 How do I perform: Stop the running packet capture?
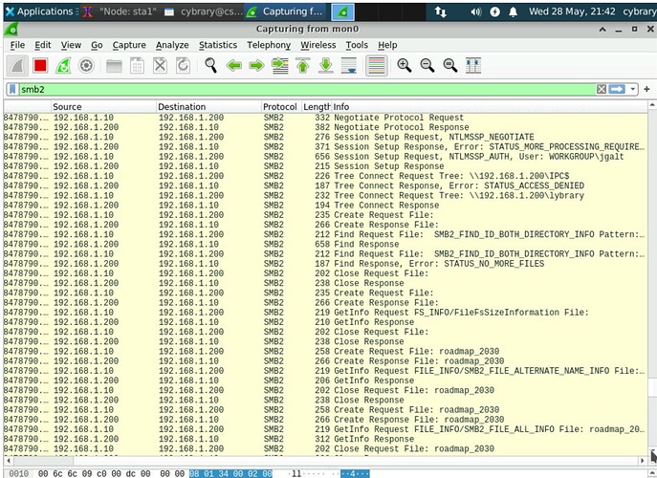(40, 66)
